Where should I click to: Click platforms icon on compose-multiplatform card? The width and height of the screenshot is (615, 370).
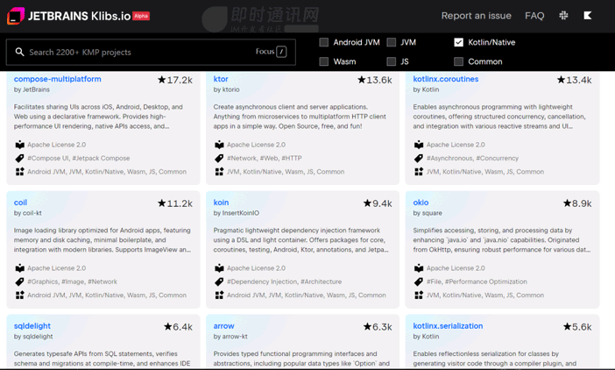[x=19, y=172]
